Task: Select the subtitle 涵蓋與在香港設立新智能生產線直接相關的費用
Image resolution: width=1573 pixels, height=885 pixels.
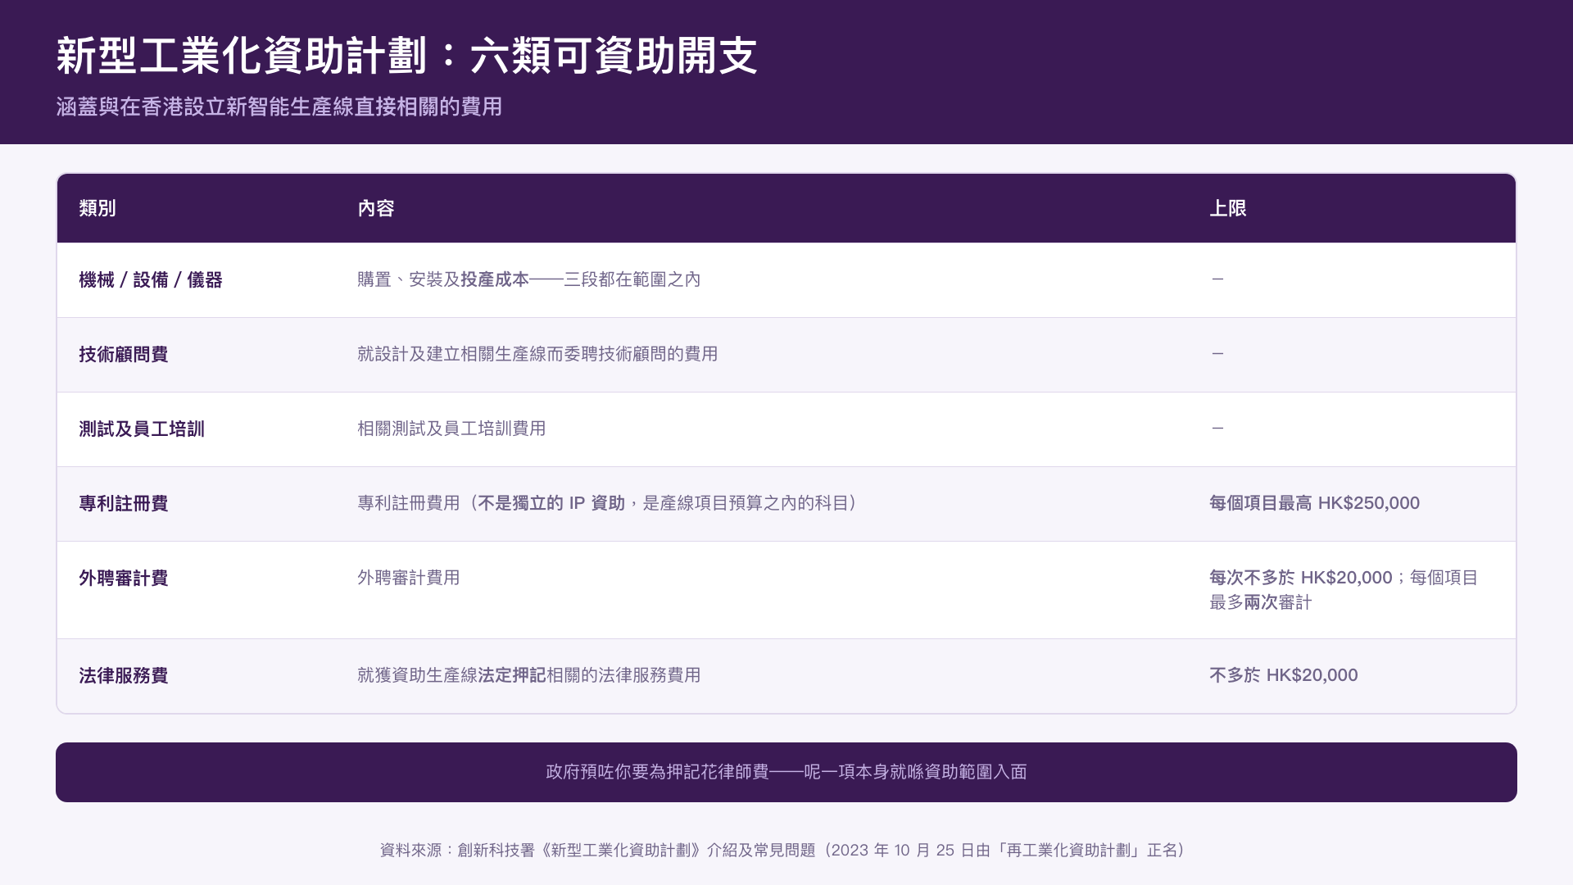Action: [x=279, y=107]
